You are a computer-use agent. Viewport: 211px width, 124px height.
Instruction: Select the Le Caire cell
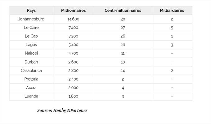point(31,28)
